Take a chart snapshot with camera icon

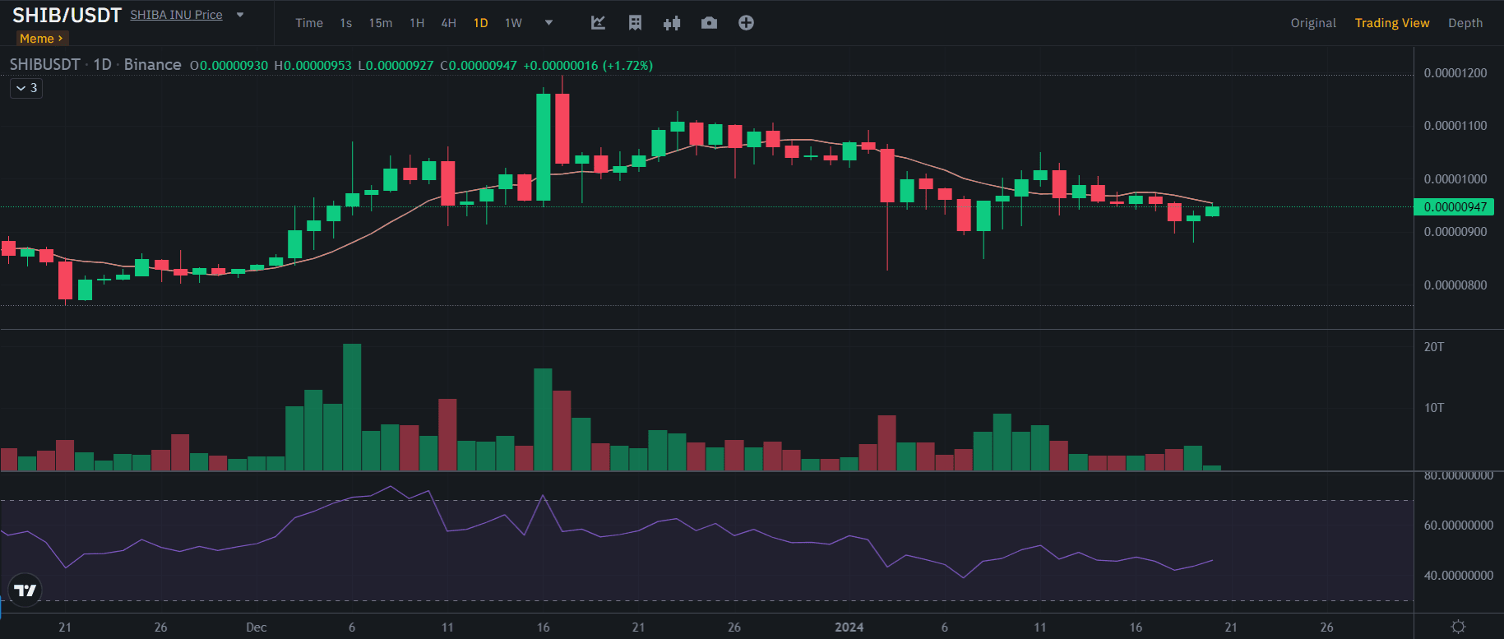click(x=709, y=23)
